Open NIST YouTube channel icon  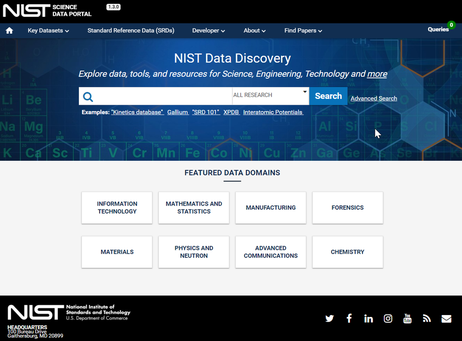[x=408, y=318]
